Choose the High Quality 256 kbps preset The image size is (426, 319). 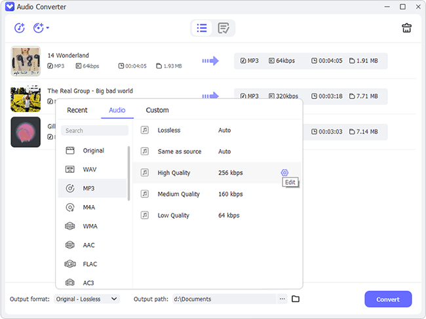click(x=217, y=173)
